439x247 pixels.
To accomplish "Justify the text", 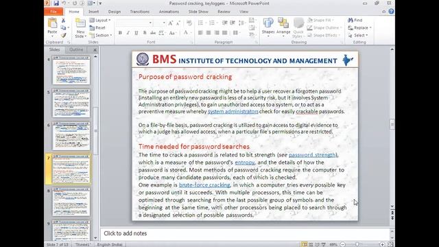I will point(225,33).
